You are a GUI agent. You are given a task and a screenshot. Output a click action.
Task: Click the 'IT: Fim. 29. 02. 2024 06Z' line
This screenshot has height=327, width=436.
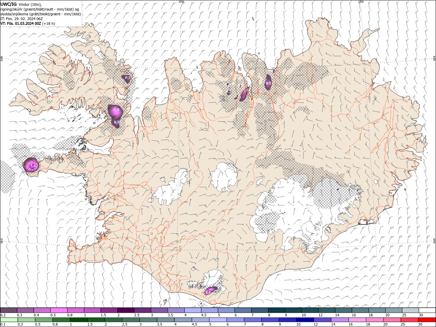tap(21, 19)
